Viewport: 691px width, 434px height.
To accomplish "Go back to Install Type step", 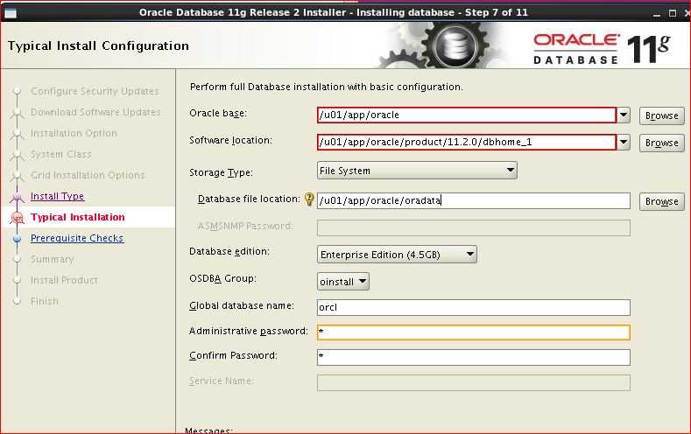I will point(57,196).
